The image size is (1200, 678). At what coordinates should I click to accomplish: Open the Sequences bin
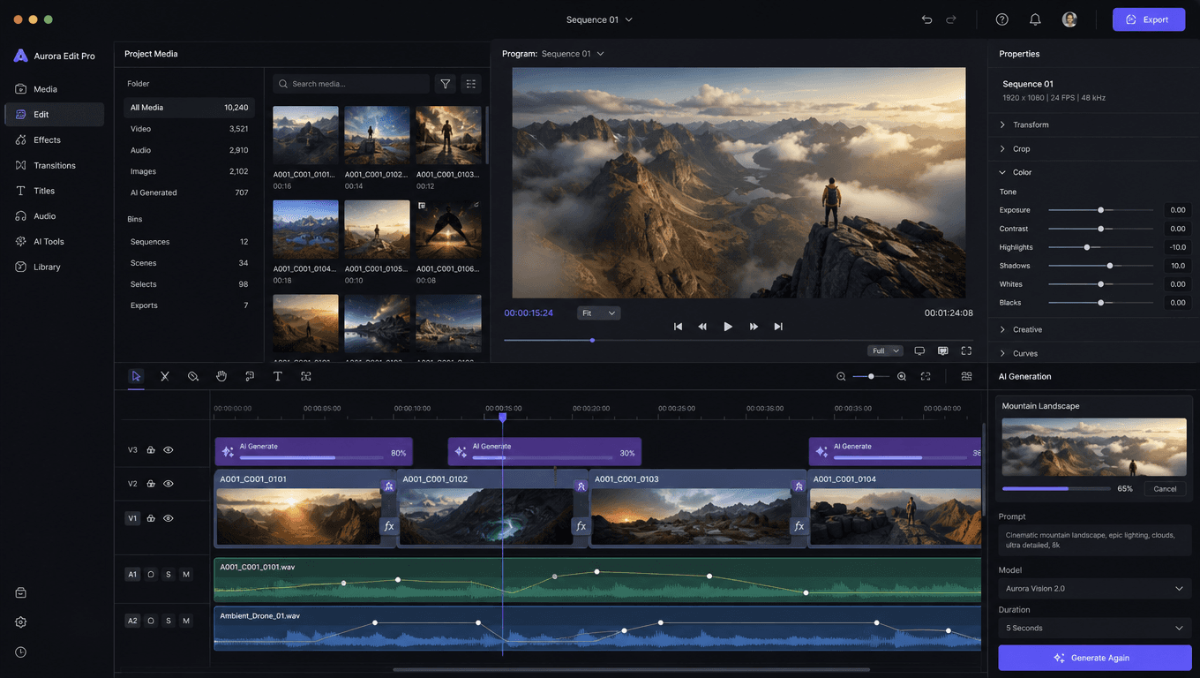189,242
